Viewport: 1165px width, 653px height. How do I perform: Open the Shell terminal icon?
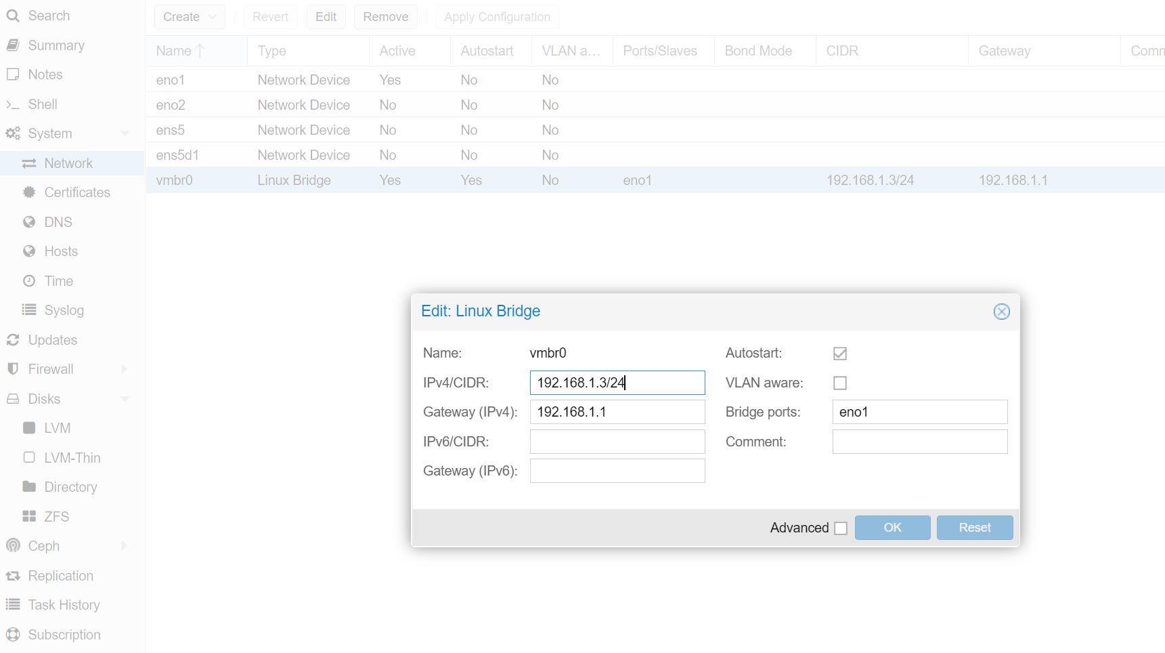click(12, 104)
